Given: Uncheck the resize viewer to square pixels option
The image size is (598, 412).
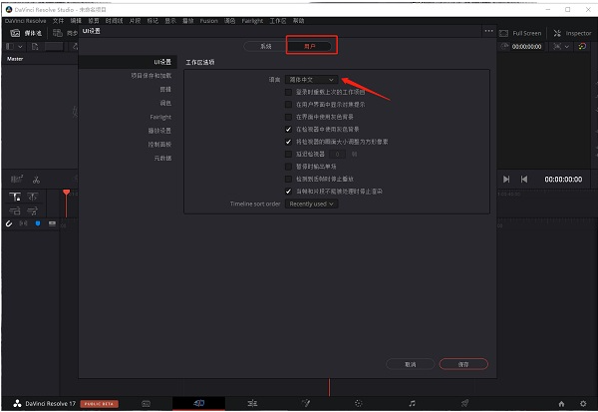Looking at the screenshot, I should tap(288, 142).
